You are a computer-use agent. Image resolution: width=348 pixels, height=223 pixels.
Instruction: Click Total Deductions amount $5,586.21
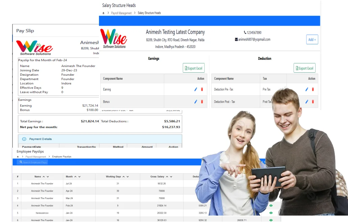(172, 121)
